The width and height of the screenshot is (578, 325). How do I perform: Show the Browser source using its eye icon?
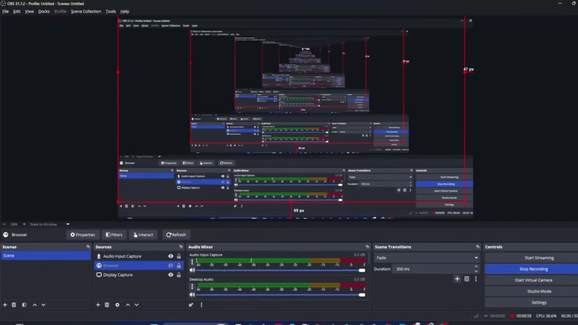(171, 265)
